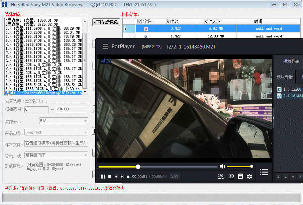Click the HuiFuBao app logo in the title bar
The height and width of the screenshot is (205, 303).
coord(4,4)
